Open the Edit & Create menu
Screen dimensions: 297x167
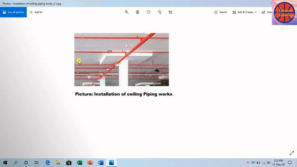point(245,12)
